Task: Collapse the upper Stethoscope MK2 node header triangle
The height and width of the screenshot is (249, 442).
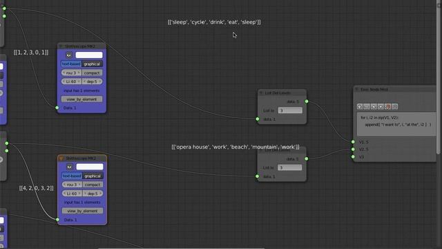Action: (x=61, y=46)
